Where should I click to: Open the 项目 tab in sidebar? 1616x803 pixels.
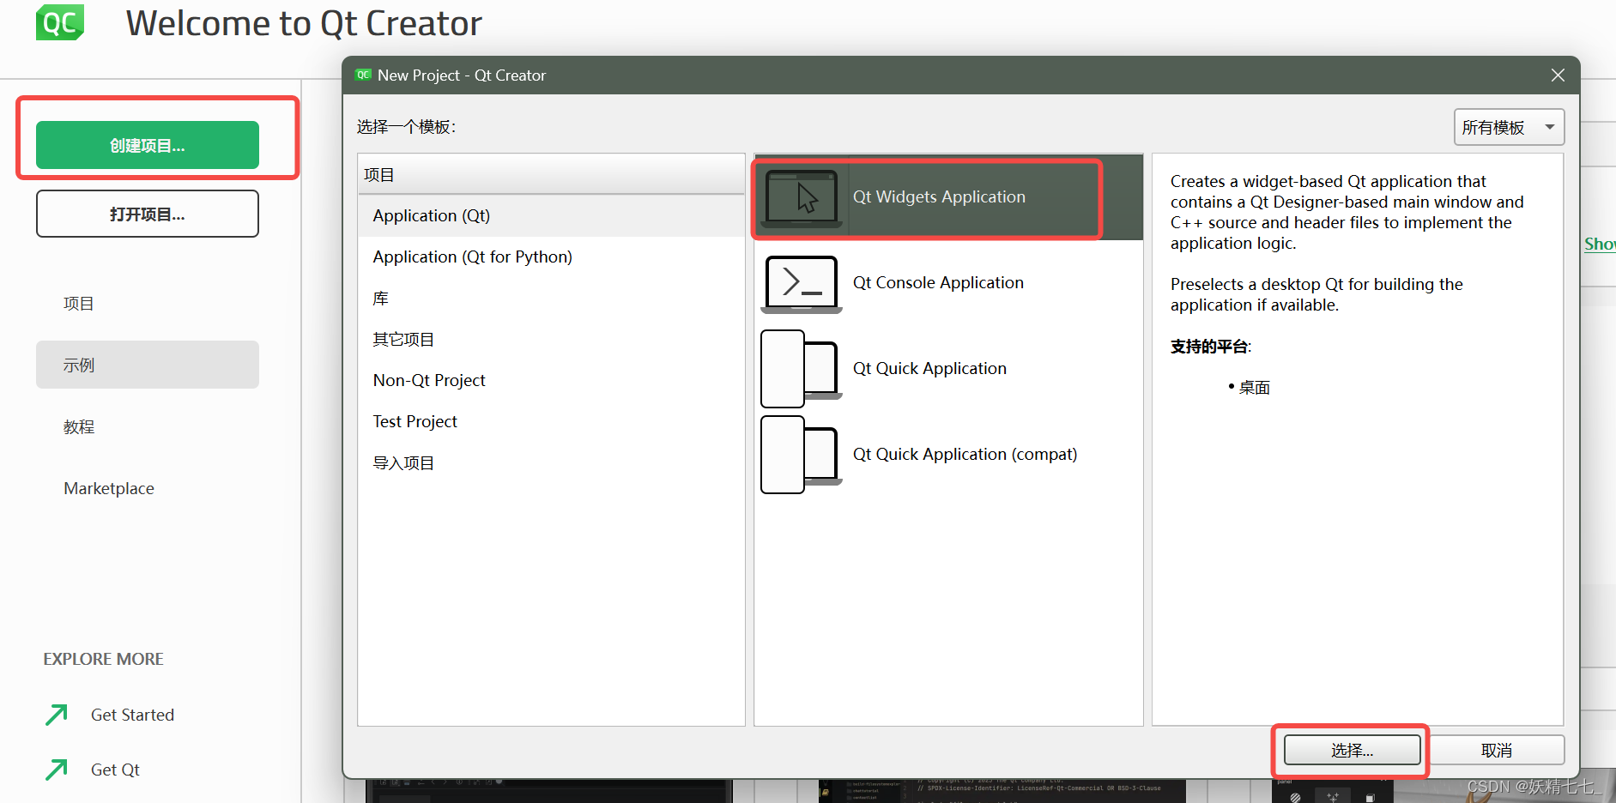pos(148,303)
